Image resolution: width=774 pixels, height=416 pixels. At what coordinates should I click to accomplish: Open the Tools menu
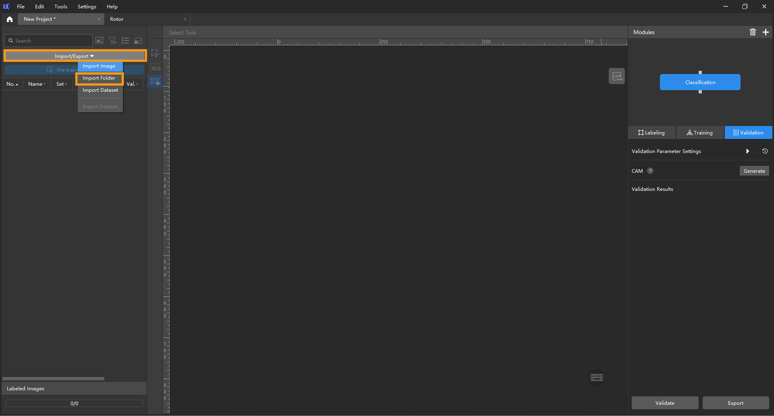click(x=61, y=6)
